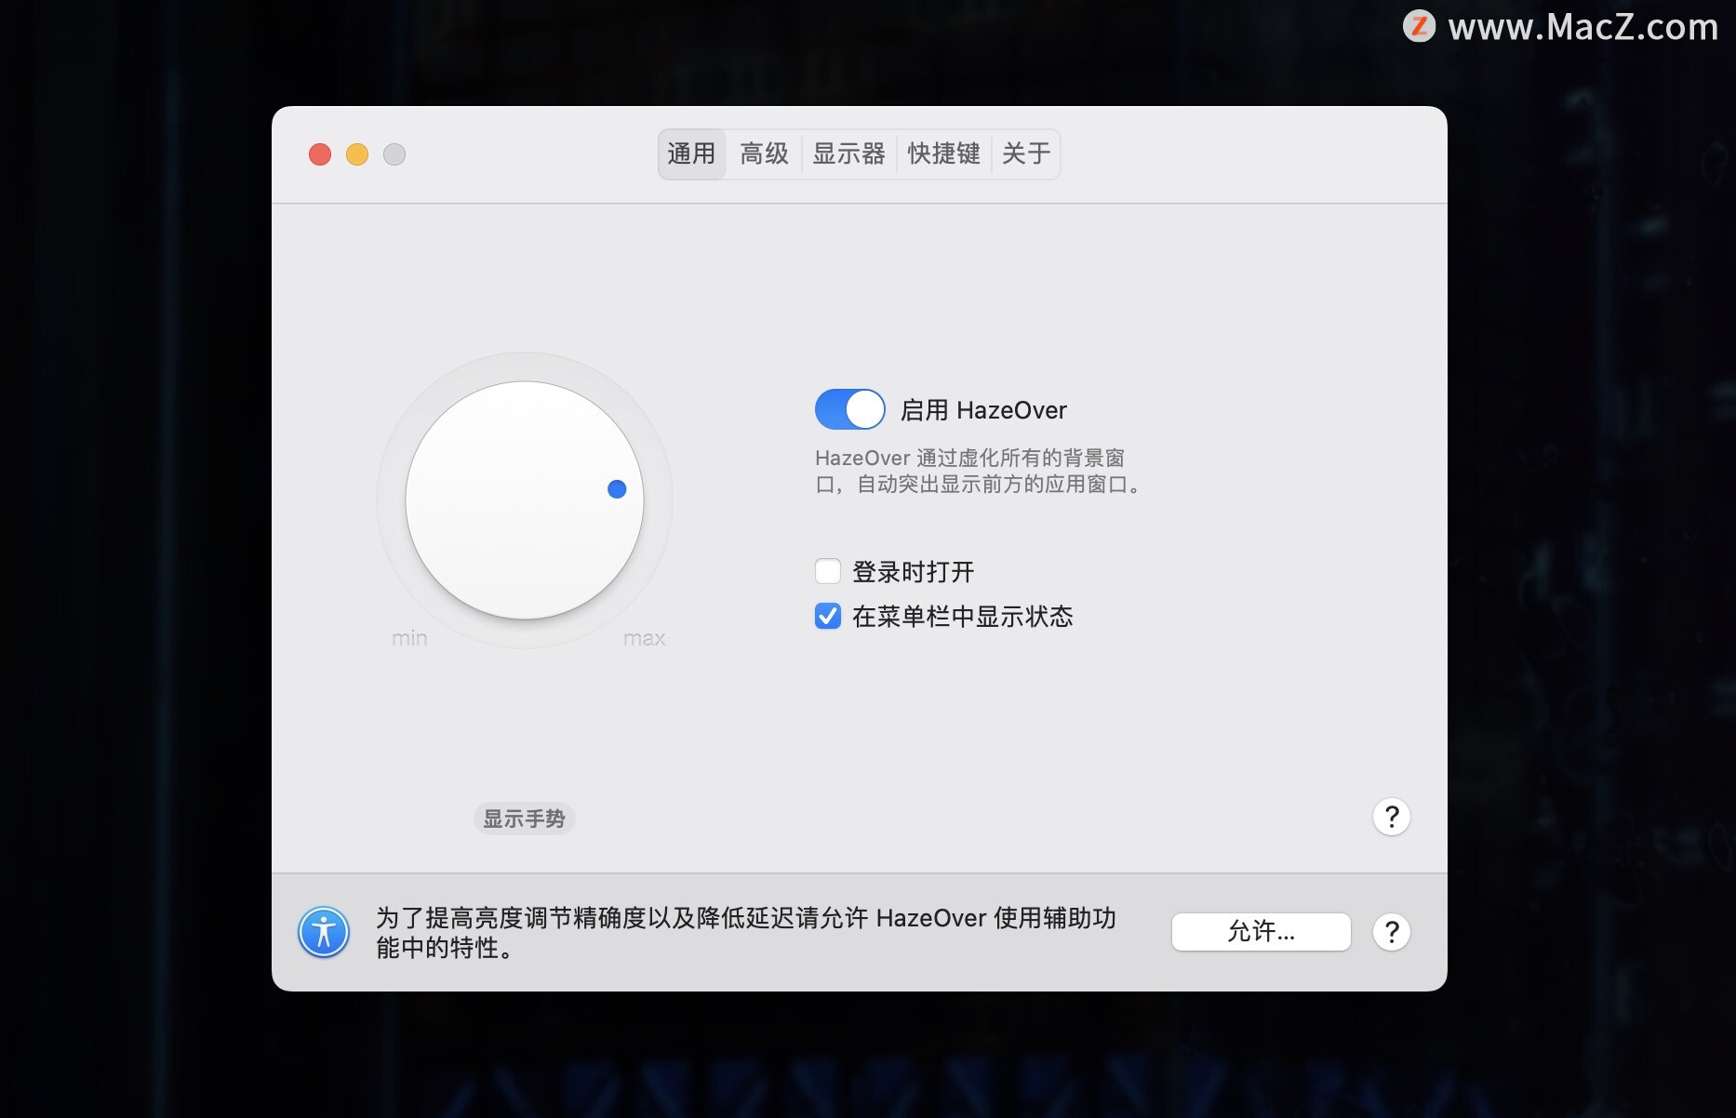
Task: Toggle the 启用 HazeOver switch
Action: (x=849, y=409)
